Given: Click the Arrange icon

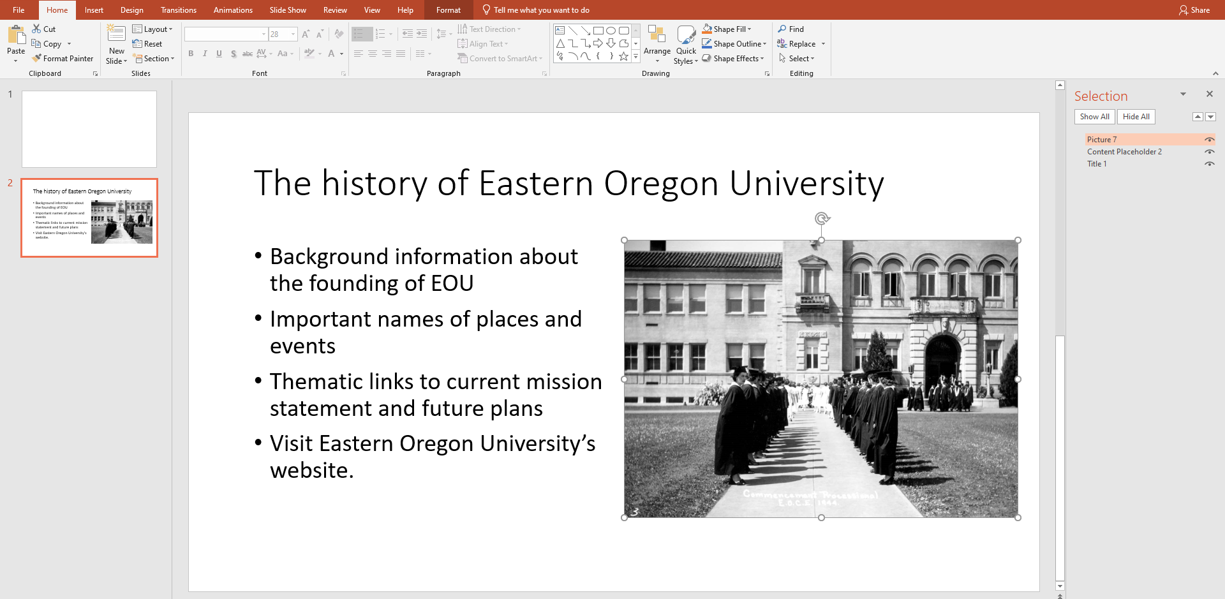Looking at the screenshot, I should 657,38.
